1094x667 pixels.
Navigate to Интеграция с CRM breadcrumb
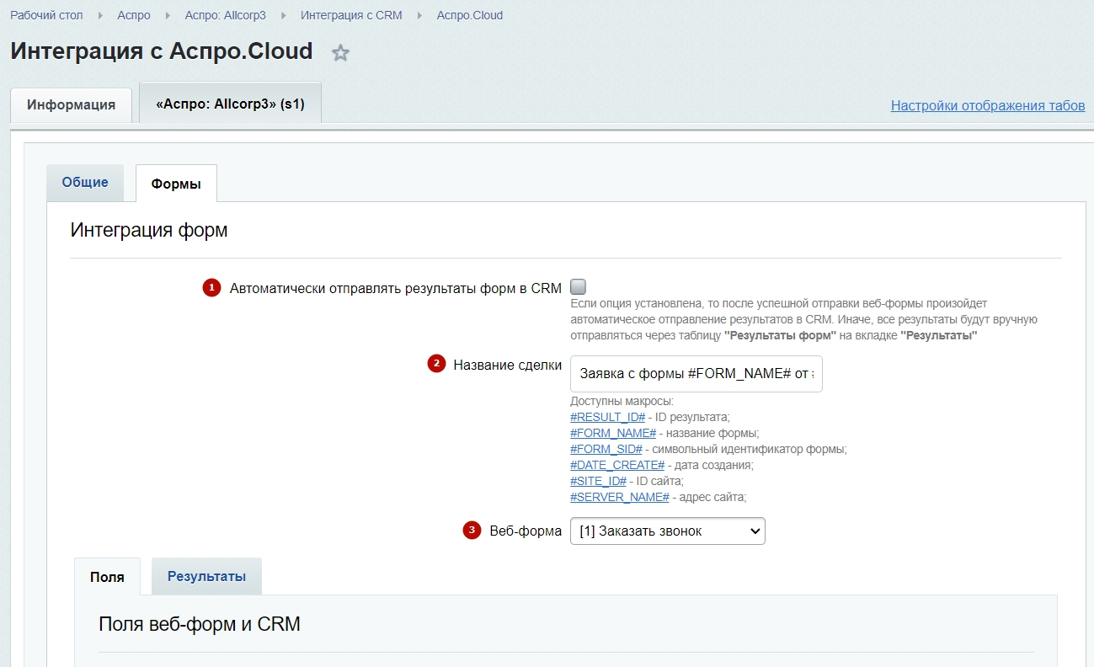351,15
